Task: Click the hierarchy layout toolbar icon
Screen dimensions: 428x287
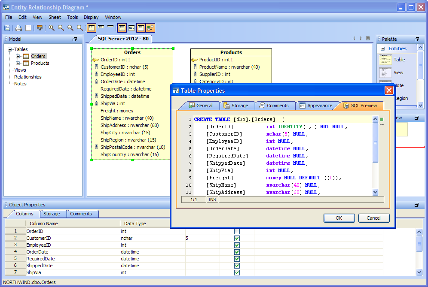Action: (40, 28)
